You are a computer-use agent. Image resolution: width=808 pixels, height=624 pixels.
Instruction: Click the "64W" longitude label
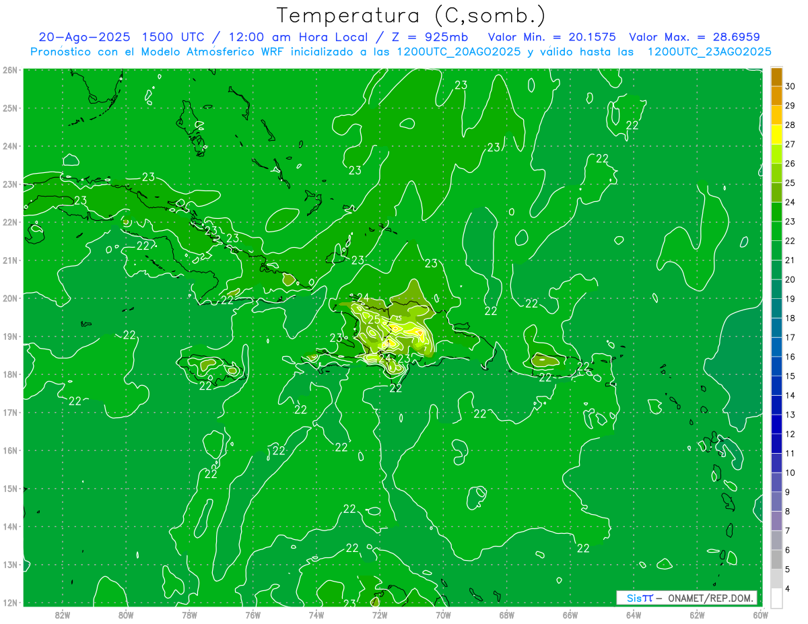(634, 615)
